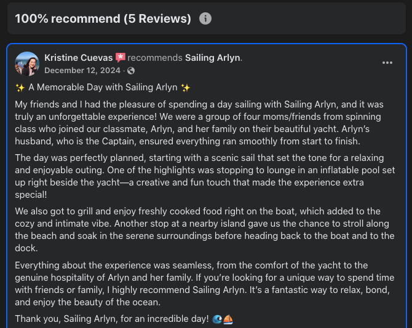Click the globe public audience icon
The width and height of the screenshot is (412, 328).
point(130,71)
